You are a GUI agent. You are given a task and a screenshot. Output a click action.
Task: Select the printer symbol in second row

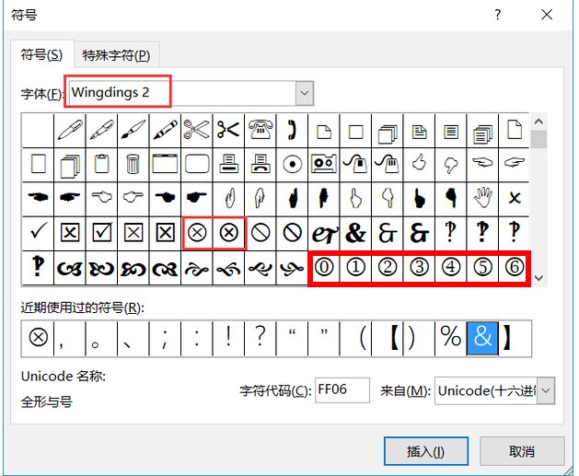(228, 164)
